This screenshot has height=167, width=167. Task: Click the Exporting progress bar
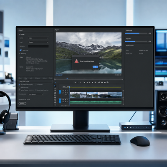click(136, 33)
